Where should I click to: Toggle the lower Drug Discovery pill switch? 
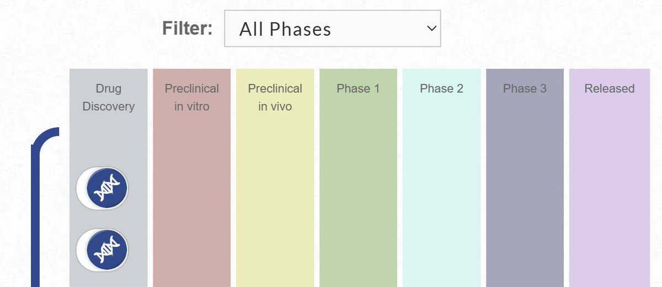[x=102, y=251]
